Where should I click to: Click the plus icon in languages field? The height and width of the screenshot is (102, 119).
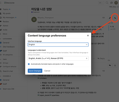point(86,58)
